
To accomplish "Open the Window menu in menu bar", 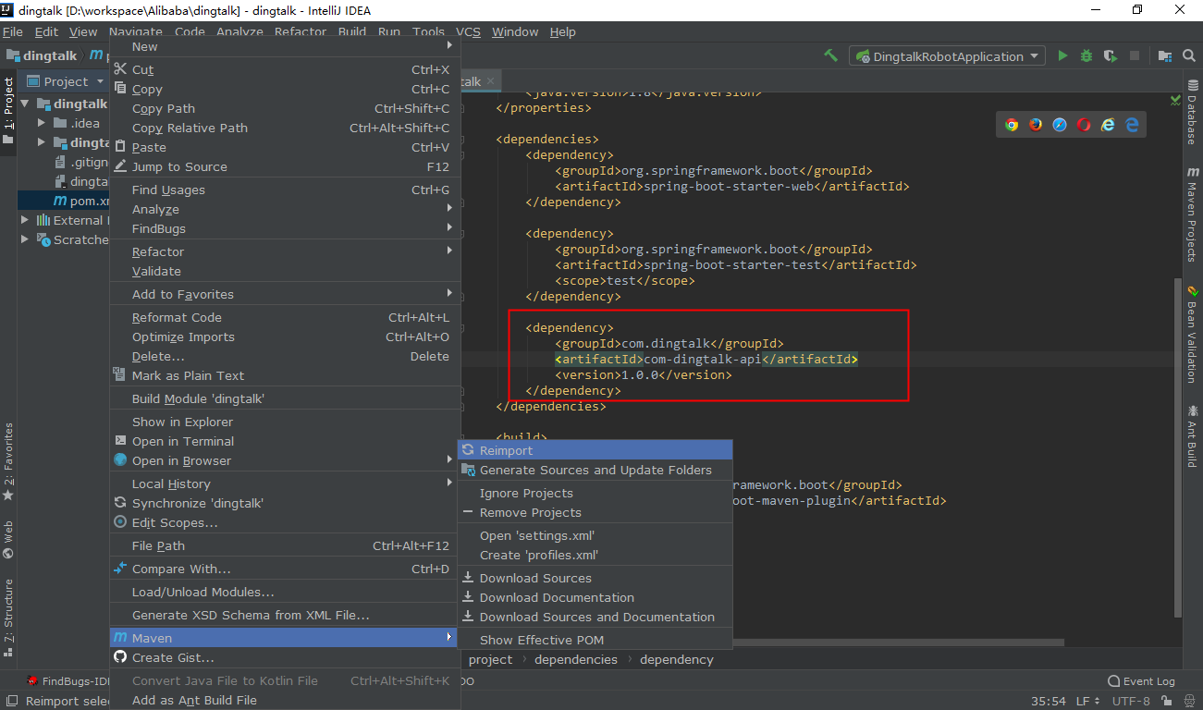I will click(515, 31).
